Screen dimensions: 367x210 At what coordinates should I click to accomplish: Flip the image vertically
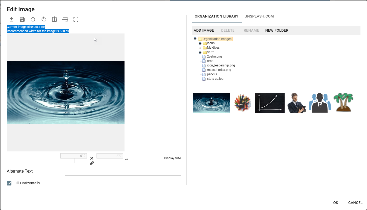(x=65, y=19)
